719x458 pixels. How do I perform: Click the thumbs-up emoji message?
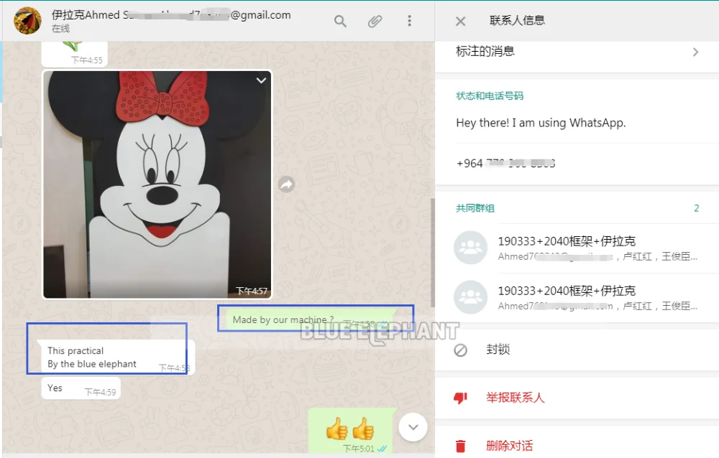[352, 431]
